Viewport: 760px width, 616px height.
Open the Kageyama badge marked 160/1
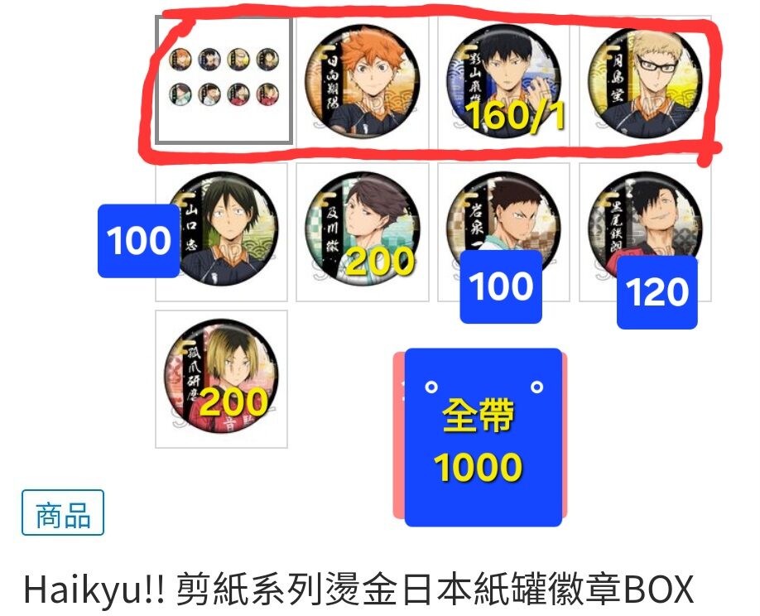[503, 81]
